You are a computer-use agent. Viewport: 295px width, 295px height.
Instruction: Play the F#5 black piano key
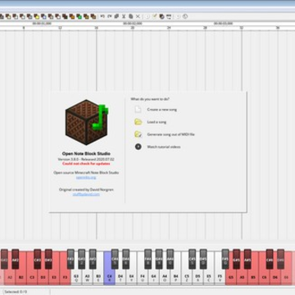click(225, 259)
